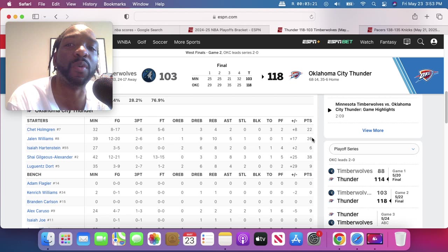
Task: Open a new tab with the plus icon
Action: pyautogui.click(x=427, y=17)
